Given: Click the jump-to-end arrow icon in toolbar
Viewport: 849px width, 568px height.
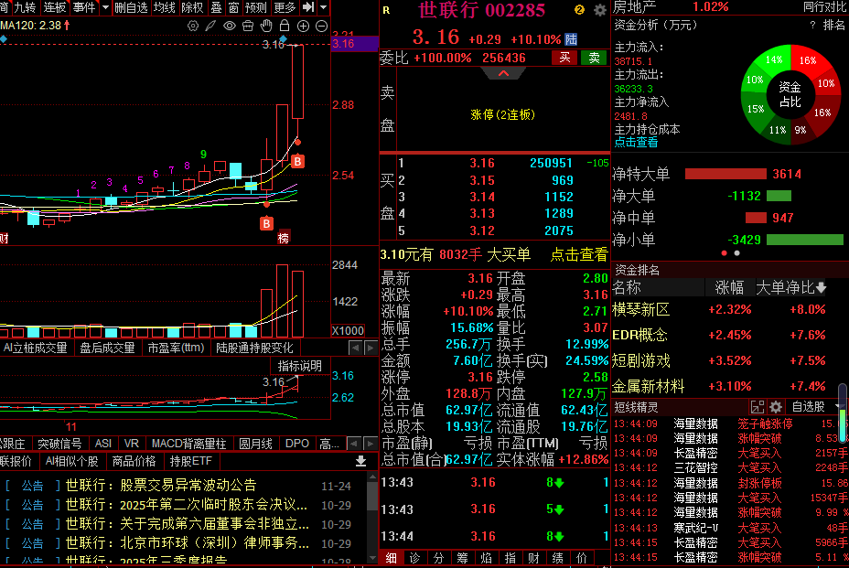Looking at the screenshot, I should (x=308, y=7).
